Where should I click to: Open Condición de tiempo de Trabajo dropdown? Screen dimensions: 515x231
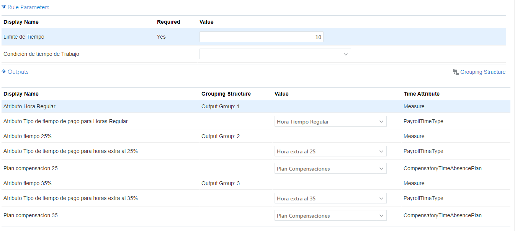pyautogui.click(x=275, y=54)
